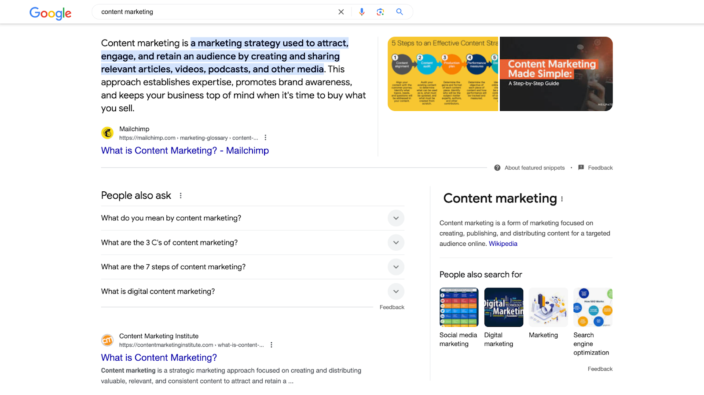This screenshot has width=704, height=395.
Task: Click the Google logo
Action: (x=50, y=13)
